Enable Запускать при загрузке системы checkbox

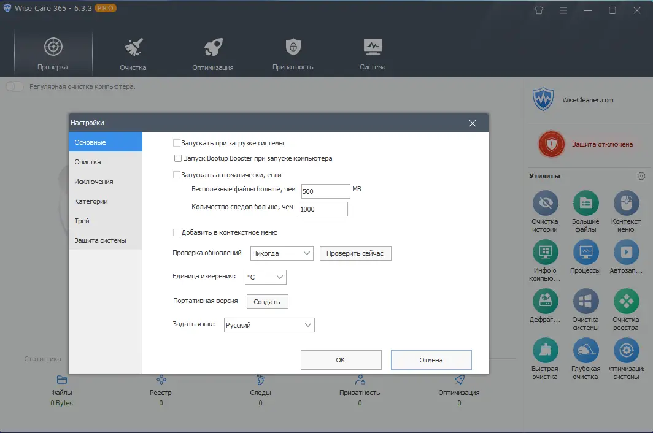(x=177, y=143)
